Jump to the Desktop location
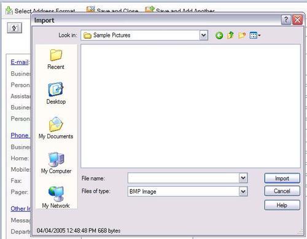This screenshot has height=239, width=307. (x=56, y=93)
